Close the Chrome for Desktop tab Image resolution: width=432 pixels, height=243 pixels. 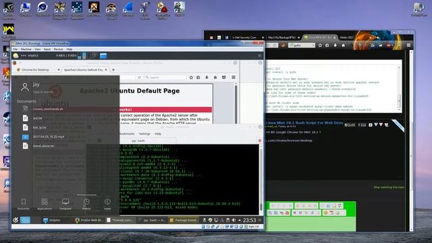(x=59, y=70)
